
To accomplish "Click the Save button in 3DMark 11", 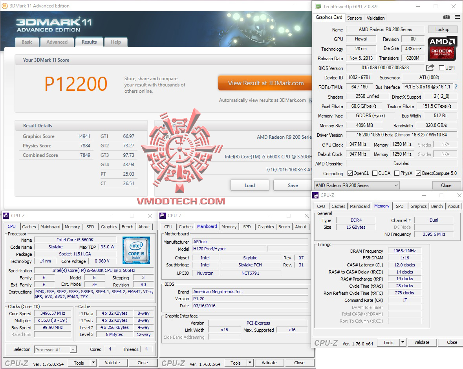I will (293, 185).
